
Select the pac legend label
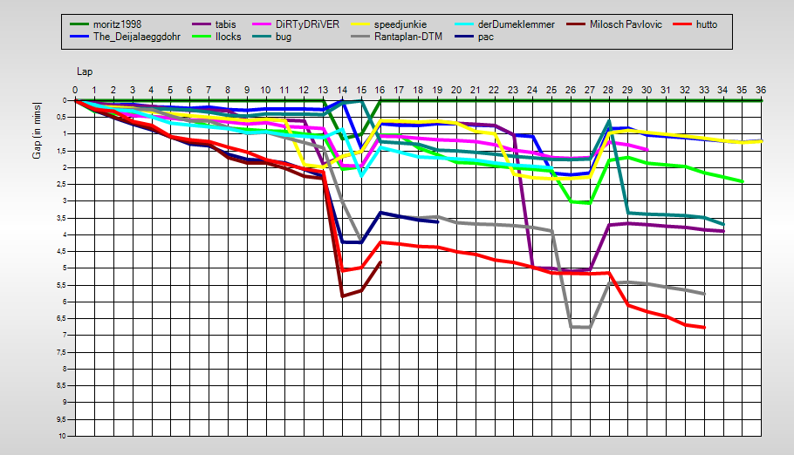pyautogui.click(x=486, y=37)
